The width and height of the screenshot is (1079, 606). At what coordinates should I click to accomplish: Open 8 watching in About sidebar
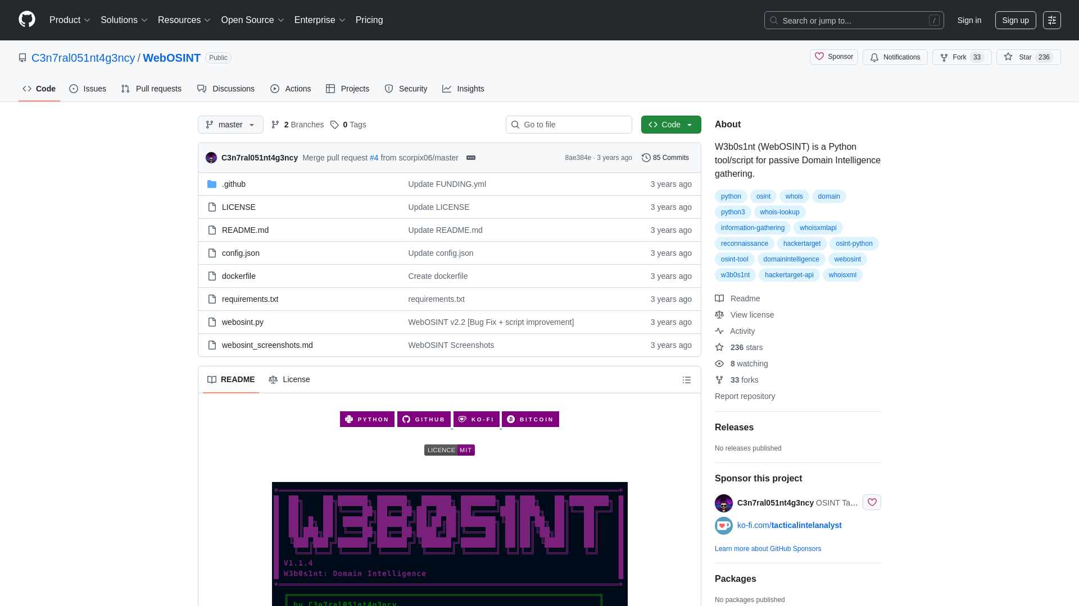tap(742, 364)
